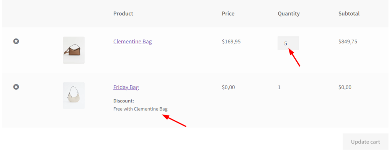Image resolution: width=392 pixels, height=153 pixels.
Task: Open the cream Friday Bag thumbnail
Action: (74, 96)
